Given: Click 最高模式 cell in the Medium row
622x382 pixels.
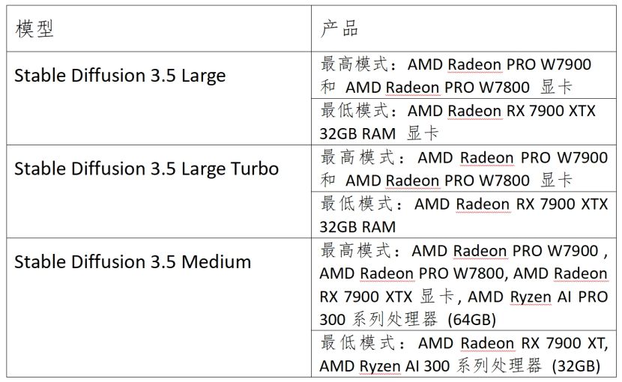Looking at the screenshot, I should coord(464,284).
